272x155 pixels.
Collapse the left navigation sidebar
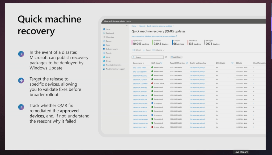[127, 26]
